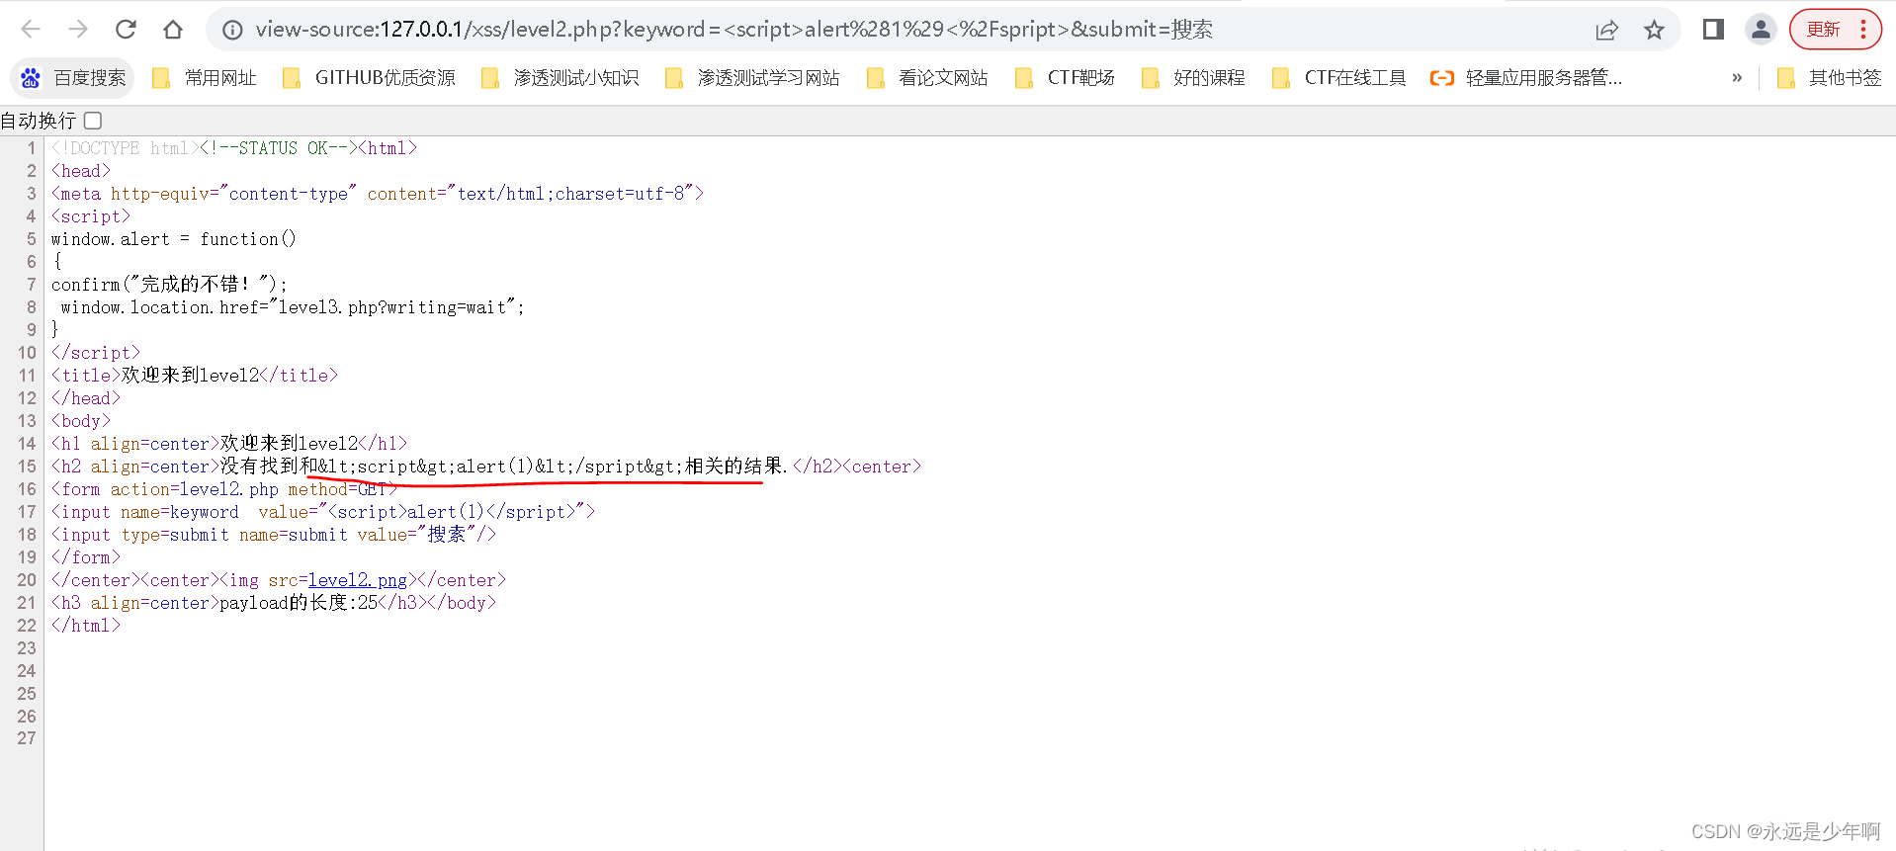Bookmark this page with star icon
This screenshot has height=851, width=1896.
tap(1654, 30)
